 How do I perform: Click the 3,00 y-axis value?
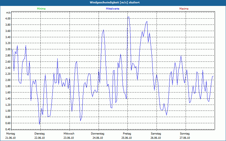[8, 49]
